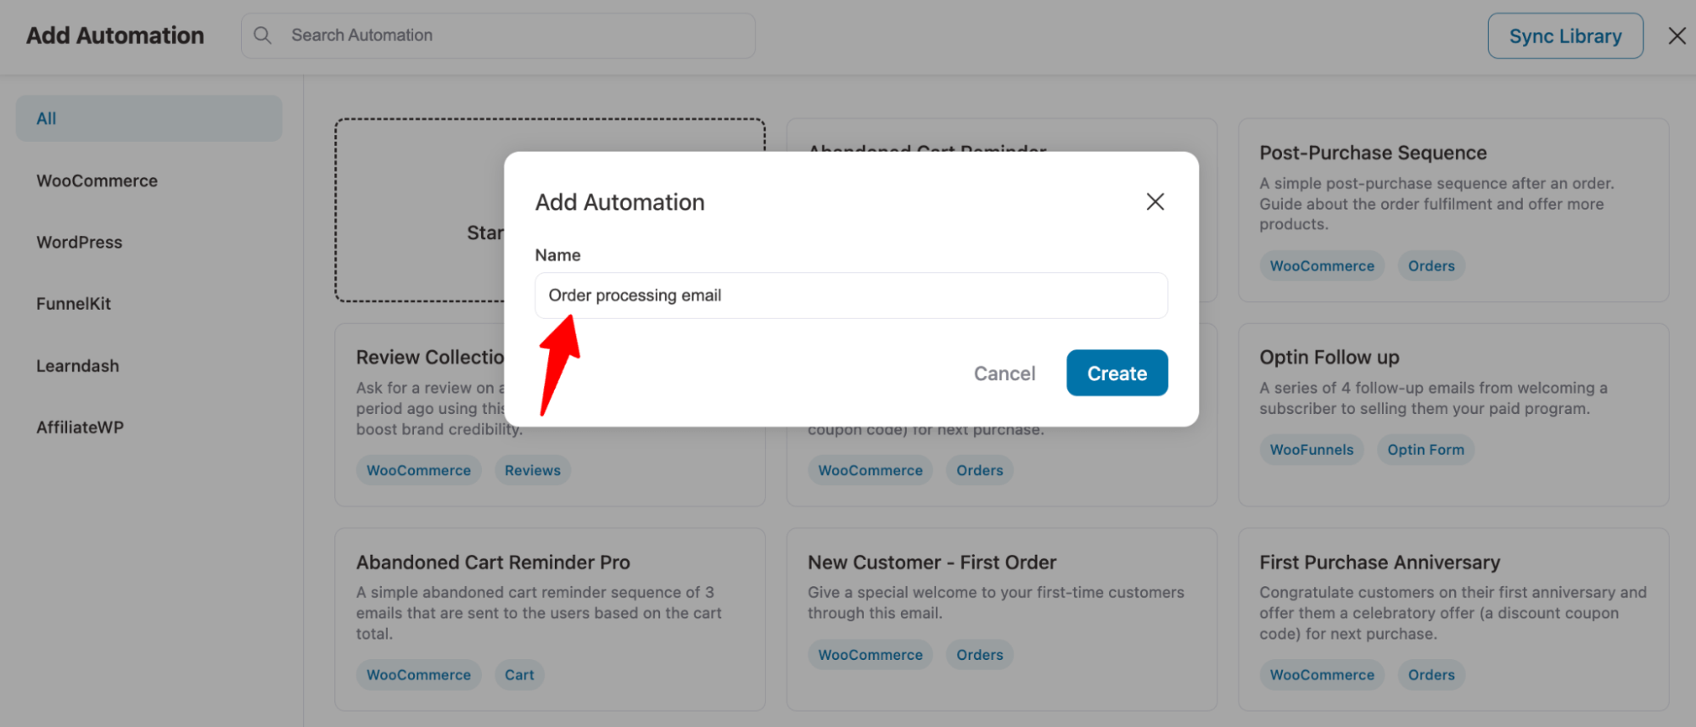Focus the Search Automation field
Viewport: 1696px width, 727px height.
click(x=498, y=35)
